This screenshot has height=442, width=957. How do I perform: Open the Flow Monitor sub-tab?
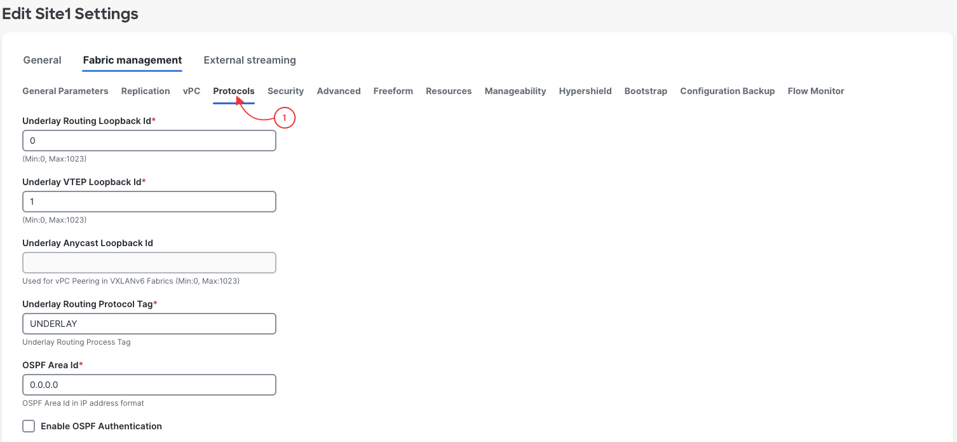(x=816, y=91)
